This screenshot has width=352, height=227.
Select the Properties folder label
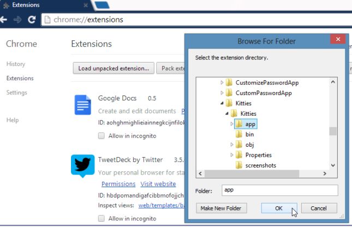(x=258, y=155)
